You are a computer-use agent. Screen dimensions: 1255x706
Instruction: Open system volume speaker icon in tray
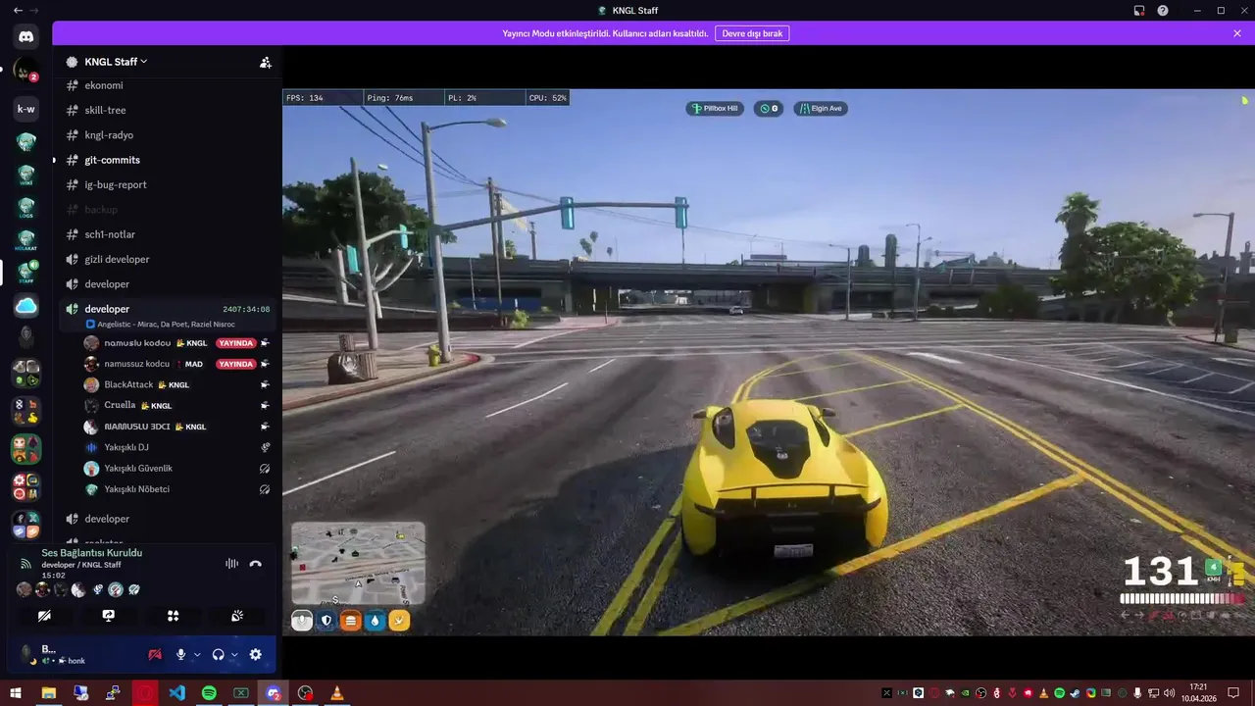point(1169,693)
